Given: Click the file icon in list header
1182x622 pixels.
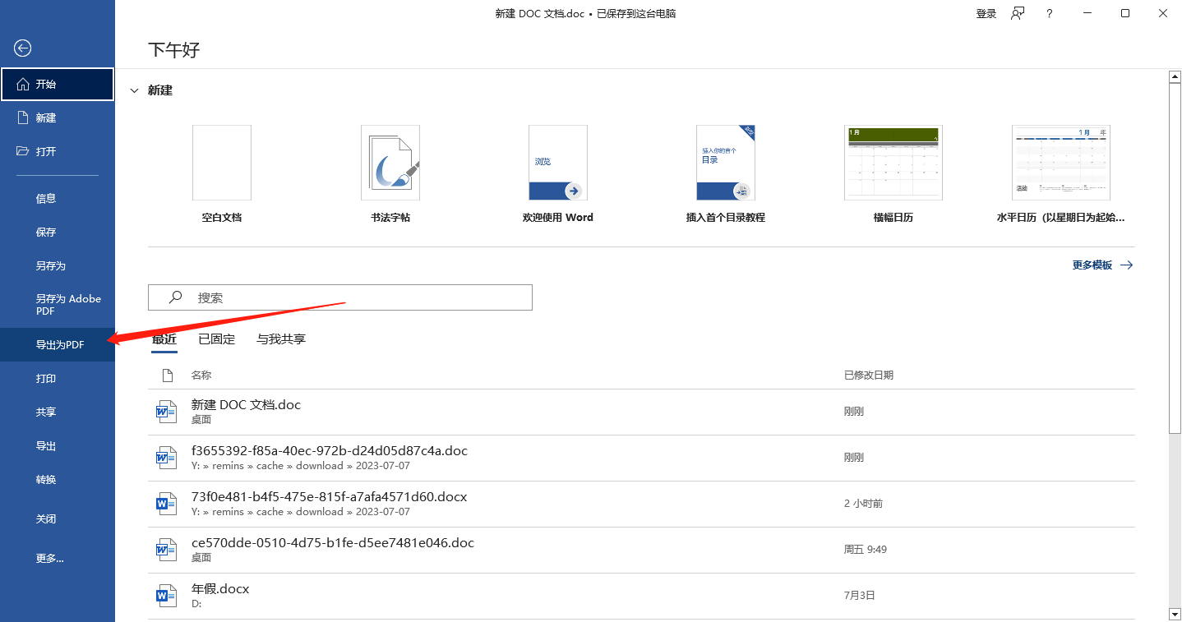Looking at the screenshot, I should coord(168,376).
